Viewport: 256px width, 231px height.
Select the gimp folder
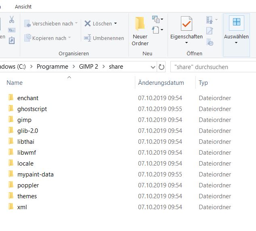tap(24, 120)
